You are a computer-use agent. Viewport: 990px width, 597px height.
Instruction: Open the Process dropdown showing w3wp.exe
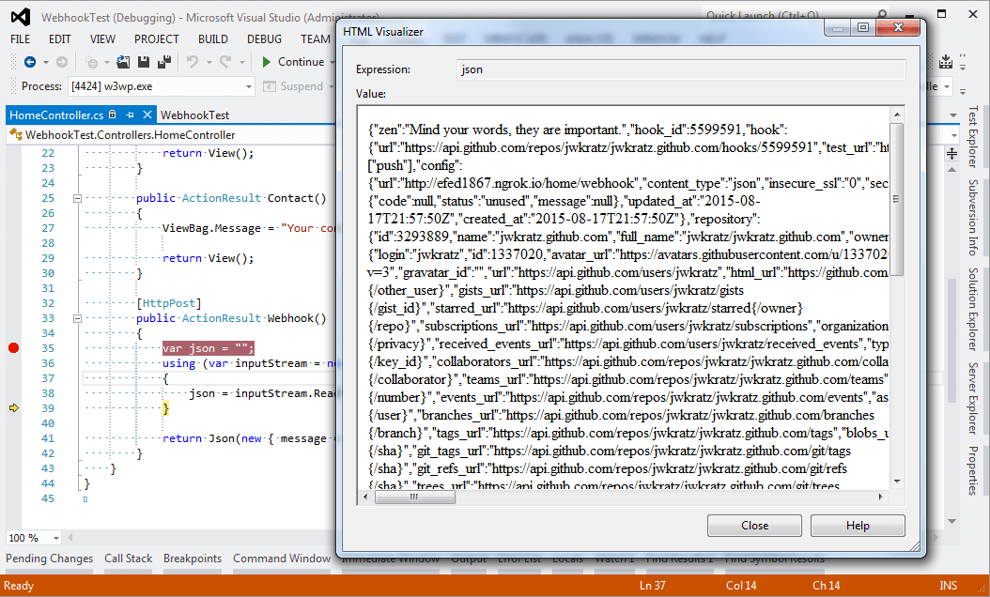[x=250, y=84]
